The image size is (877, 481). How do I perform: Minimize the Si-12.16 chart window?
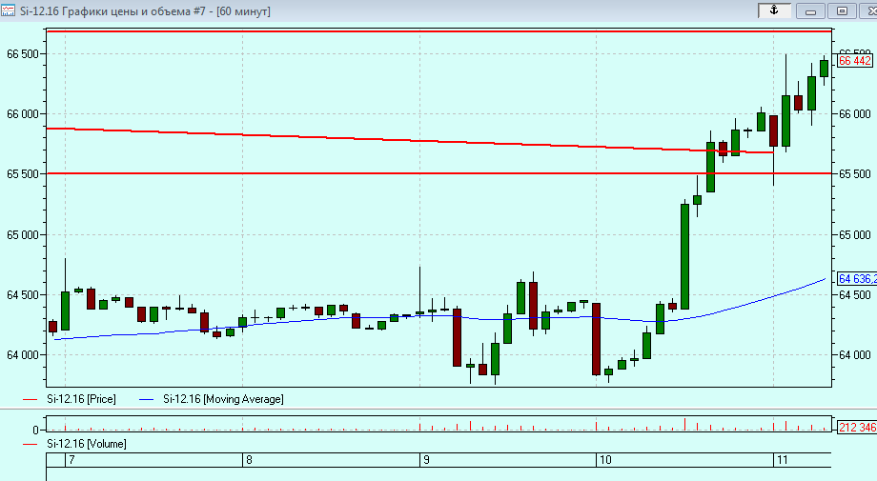[810, 10]
